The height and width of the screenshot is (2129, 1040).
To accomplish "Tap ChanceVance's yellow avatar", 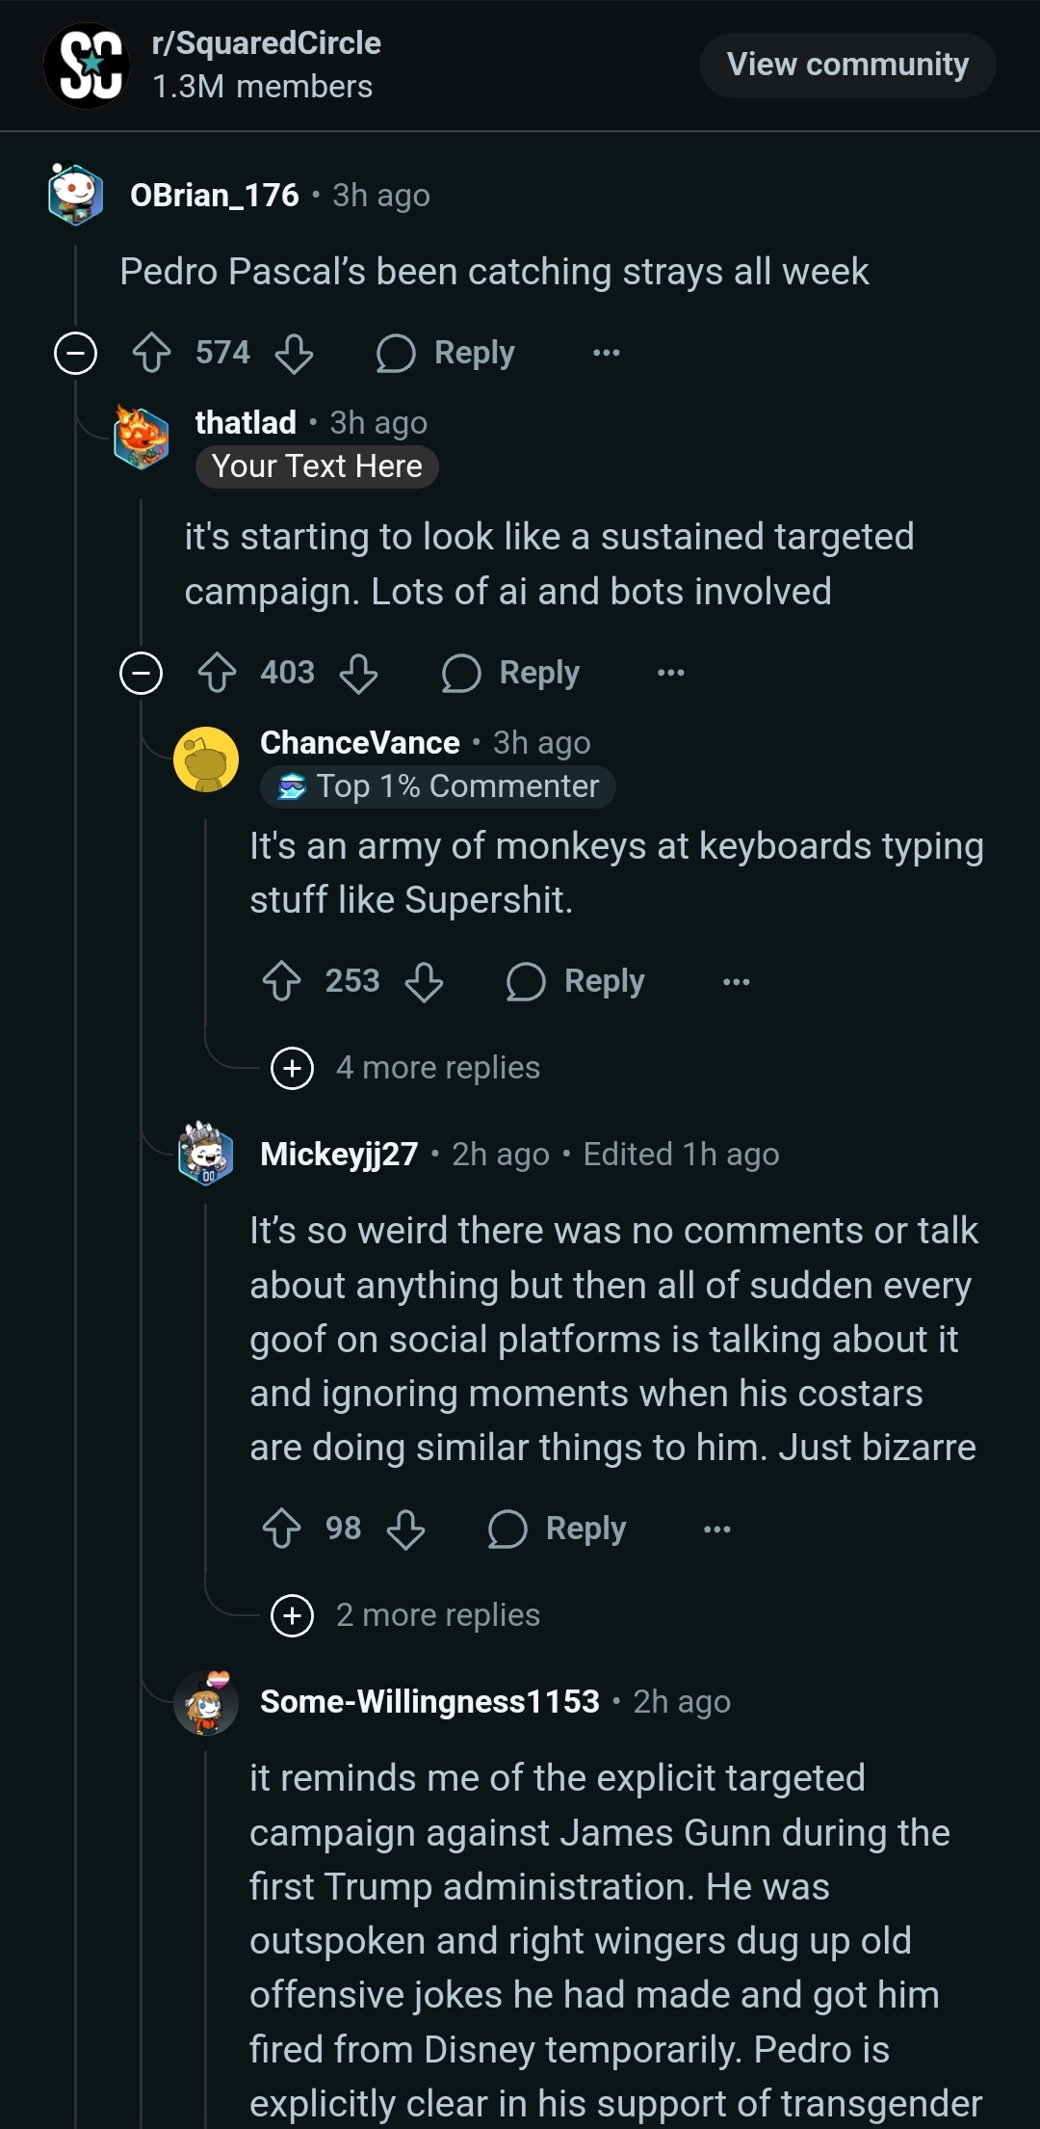I will point(206,759).
